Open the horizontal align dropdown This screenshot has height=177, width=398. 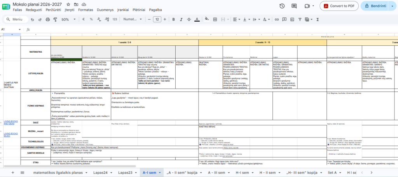point(236,19)
